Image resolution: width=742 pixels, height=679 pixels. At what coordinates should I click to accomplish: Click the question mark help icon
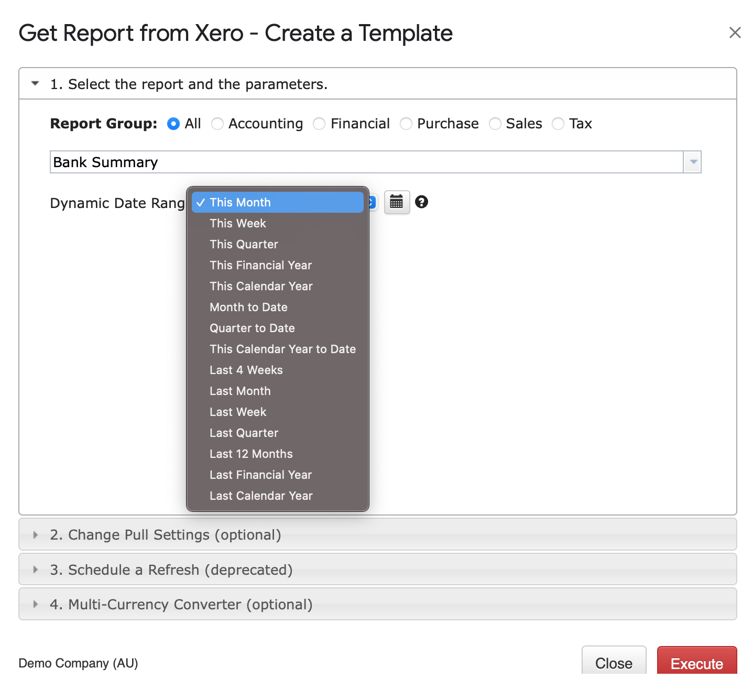(x=421, y=202)
